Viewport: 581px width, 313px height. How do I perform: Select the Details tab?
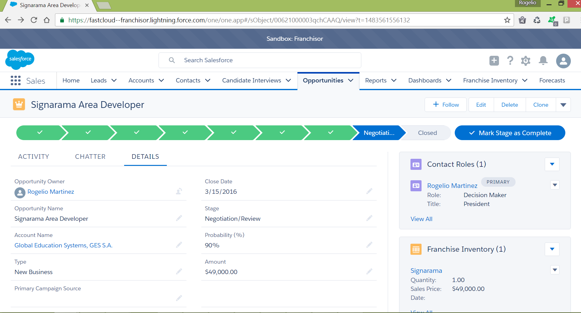click(x=145, y=157)
